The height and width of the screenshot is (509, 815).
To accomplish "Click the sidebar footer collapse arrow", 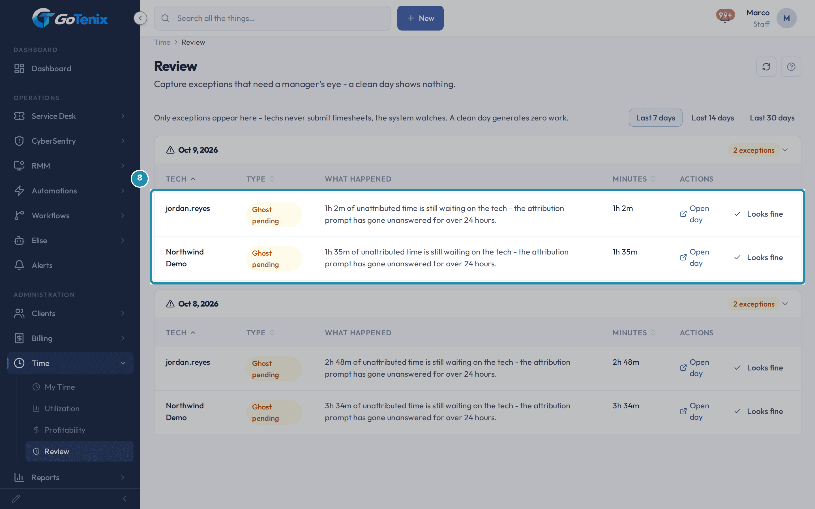I will click(x=125, y=499).
